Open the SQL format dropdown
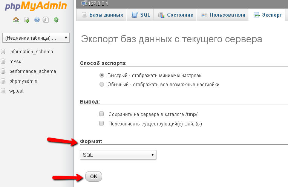Image resolution: width=288 pixels, height=187 pixels. tap(118, 155)
